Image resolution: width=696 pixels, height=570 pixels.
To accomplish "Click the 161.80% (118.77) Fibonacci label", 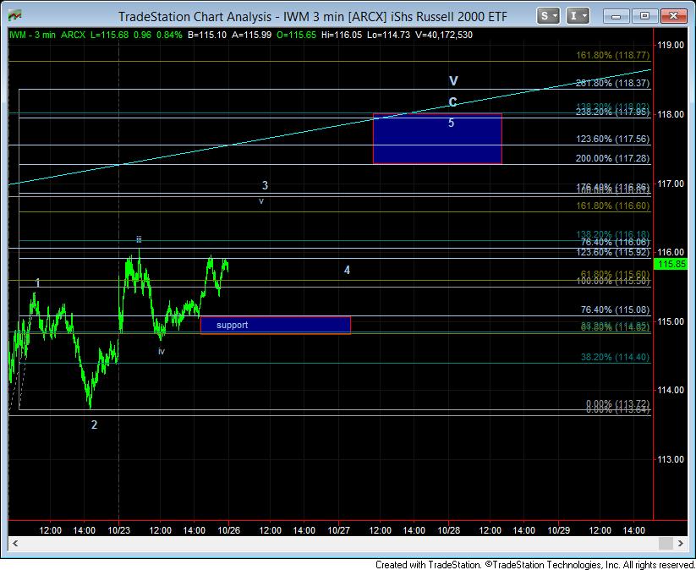I will [612, 55].
